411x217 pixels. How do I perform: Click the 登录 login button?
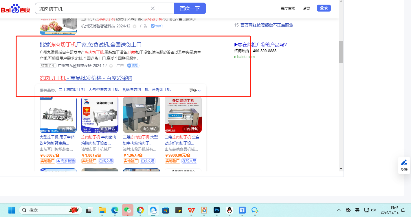coord(324,8)
